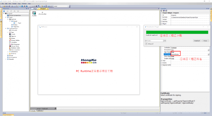Click the Trends item in Configuration
Screen dimensions: 212x116
pyautogui.click(x=14, y=34)
